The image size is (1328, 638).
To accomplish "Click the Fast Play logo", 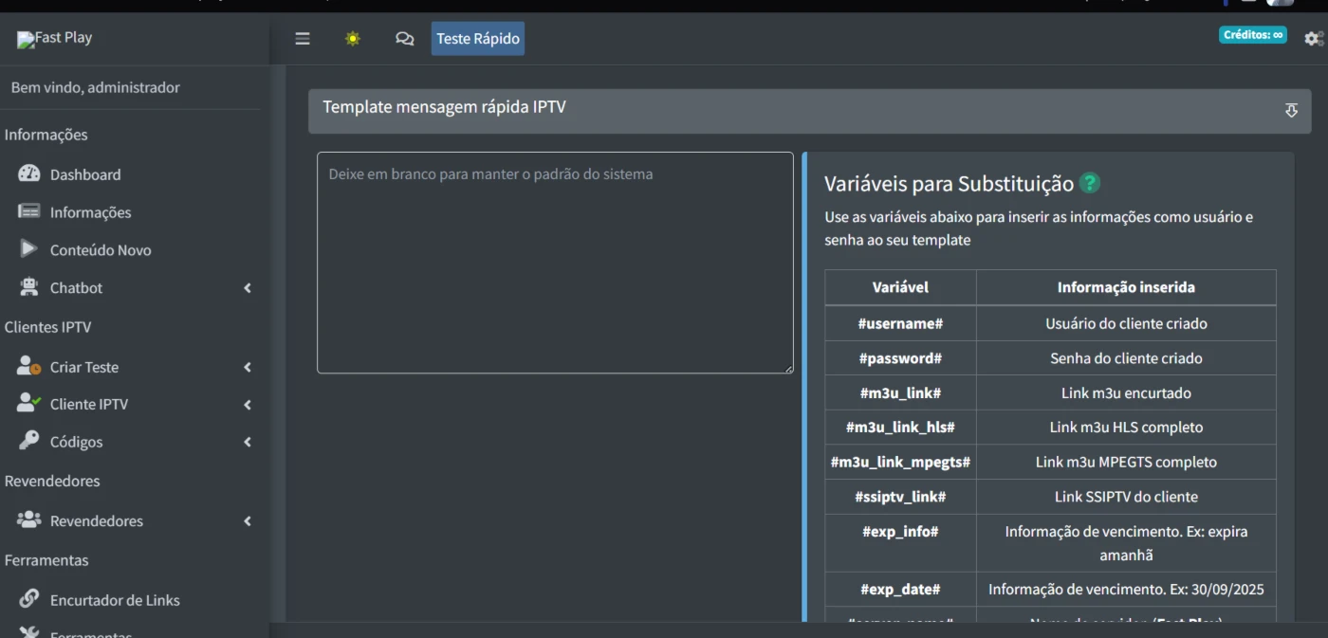I will pyautogui.click(x=55, y=39).
